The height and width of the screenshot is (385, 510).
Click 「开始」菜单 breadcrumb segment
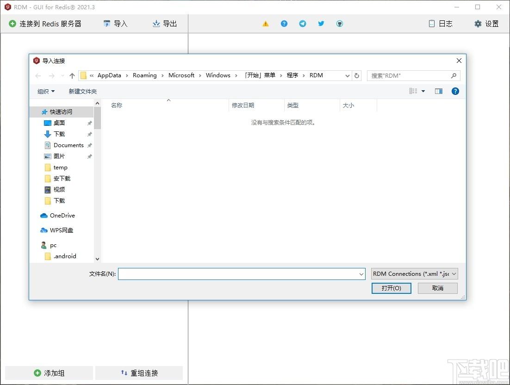pyautogui.click(x=260, y=75)
